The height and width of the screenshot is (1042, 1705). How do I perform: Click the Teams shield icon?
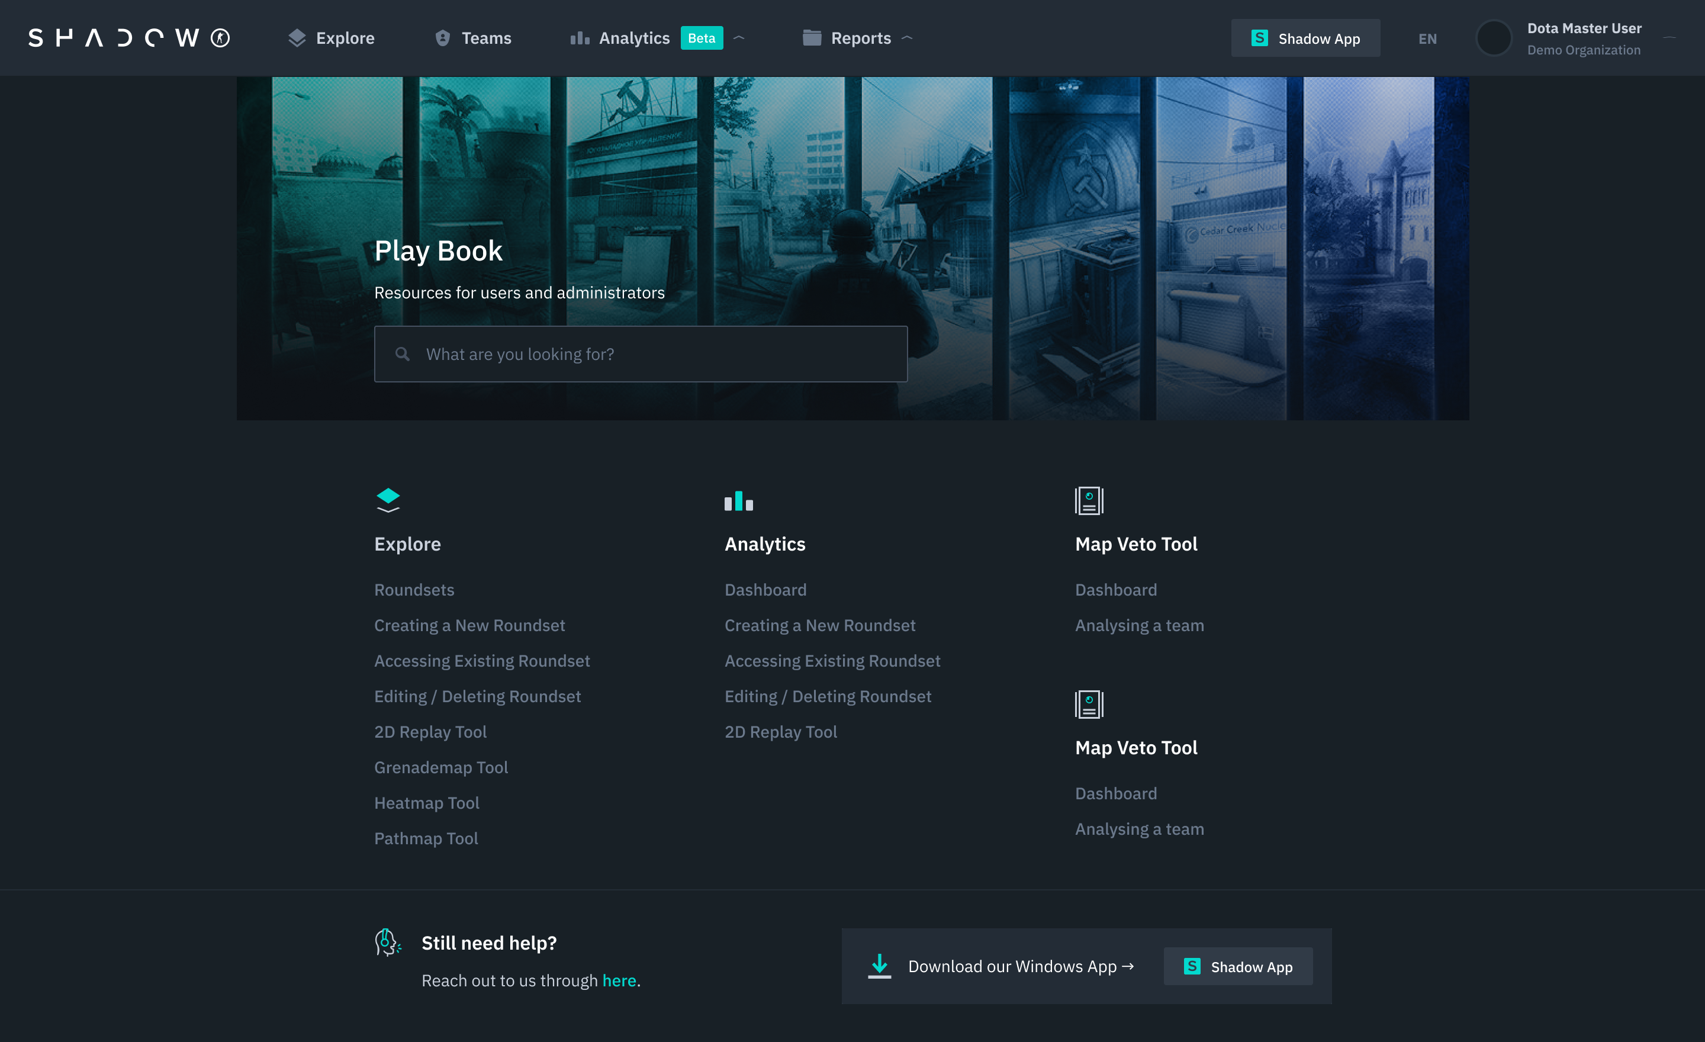point(443,38)
